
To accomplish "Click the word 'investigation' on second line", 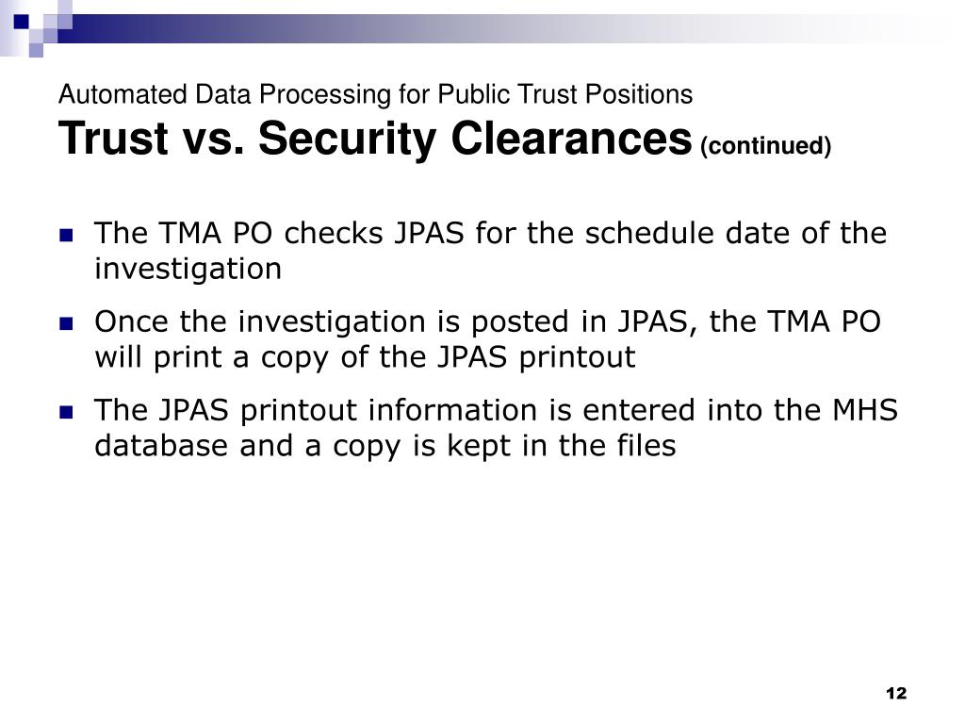I will tap(188, 269).
